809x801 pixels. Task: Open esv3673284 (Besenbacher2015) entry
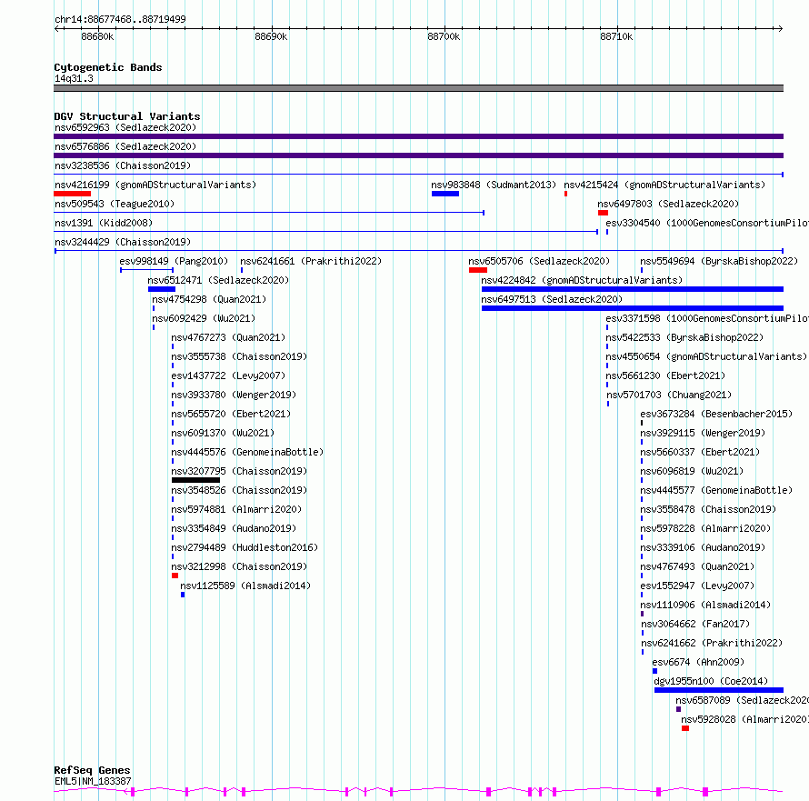click(716, 414)
